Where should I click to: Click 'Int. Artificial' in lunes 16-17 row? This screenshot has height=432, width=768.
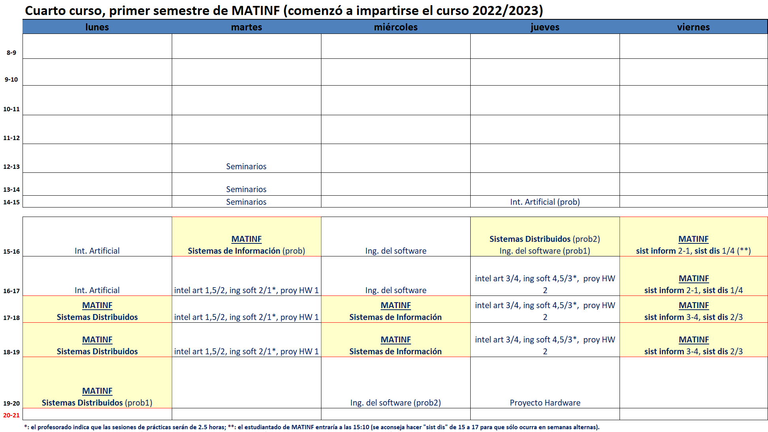click(97, 290)
